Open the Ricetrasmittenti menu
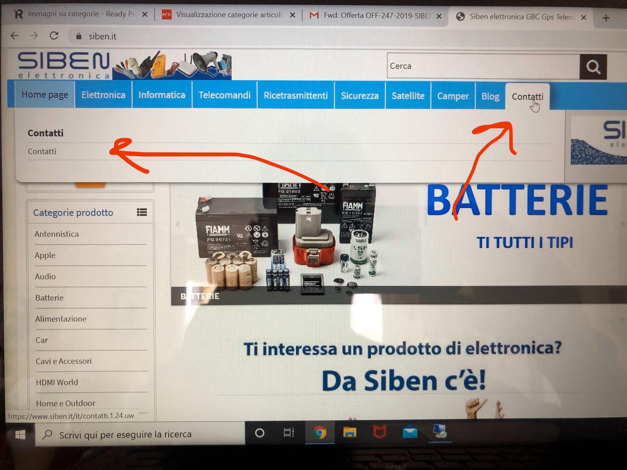627x470 pixels. click(296, 96)
